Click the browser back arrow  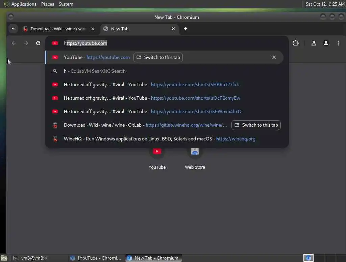(x=14, y=43)
